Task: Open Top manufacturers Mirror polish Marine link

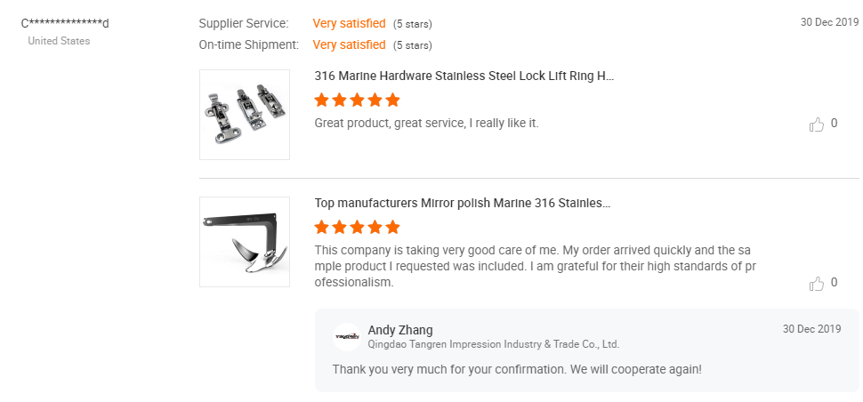Action: coord(462,203)
